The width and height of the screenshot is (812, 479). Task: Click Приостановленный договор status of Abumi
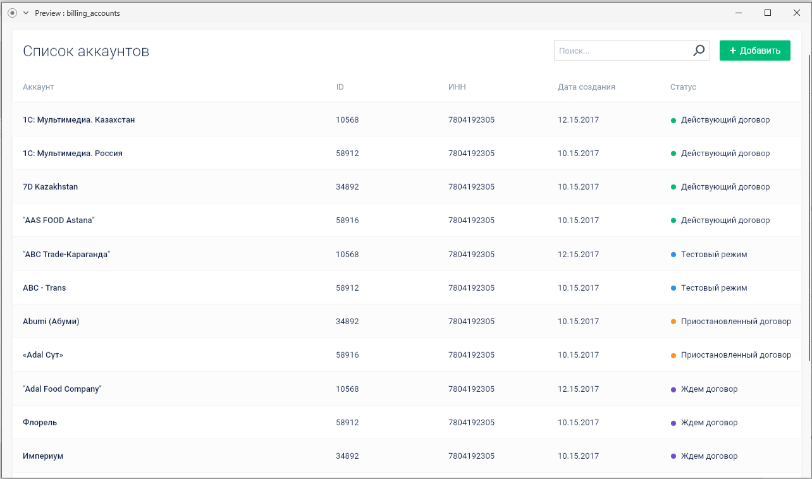(731, 321)
